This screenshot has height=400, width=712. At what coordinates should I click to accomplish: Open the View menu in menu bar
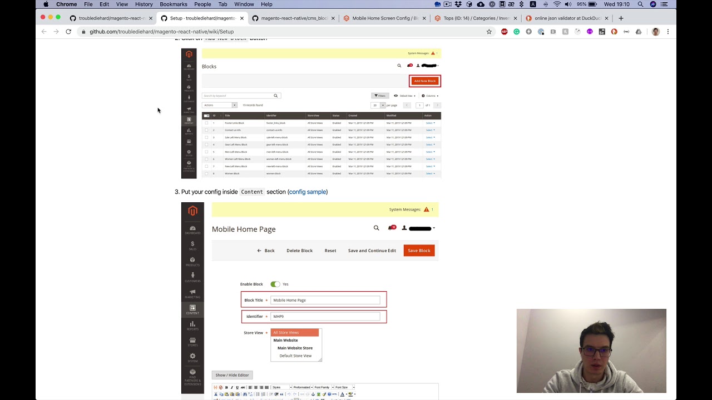click(x=122, y=4)
